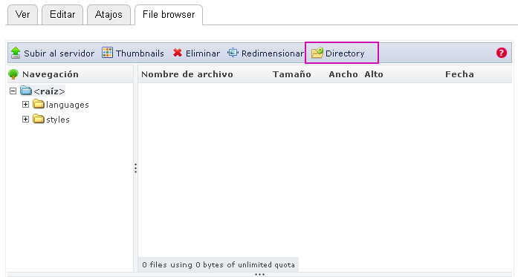Click the bottom horizontal resize handle dots
The image size is (518, 277).
coord(259,274)
